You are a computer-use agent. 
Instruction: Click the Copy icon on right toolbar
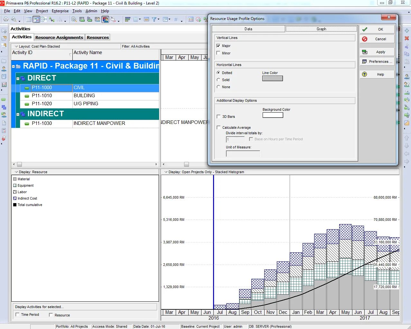(407, 54)
